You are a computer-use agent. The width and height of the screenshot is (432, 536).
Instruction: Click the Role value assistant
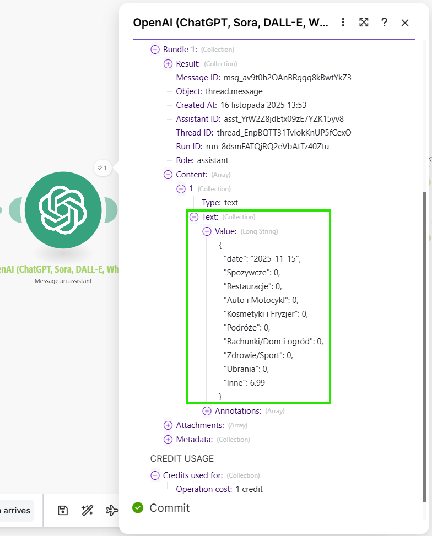pyautogui.click(x=213, y=160)
